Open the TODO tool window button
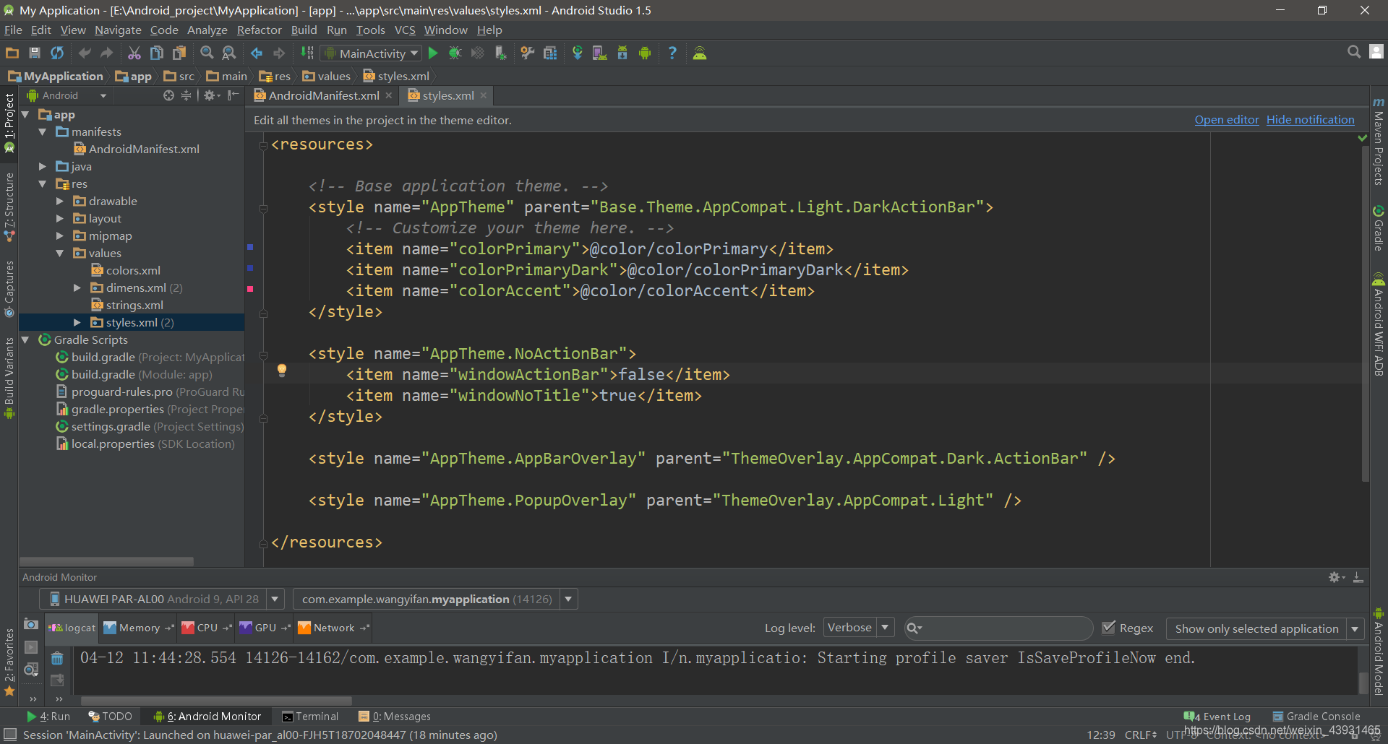1388x744 pixels. click(x=111, y=717)
